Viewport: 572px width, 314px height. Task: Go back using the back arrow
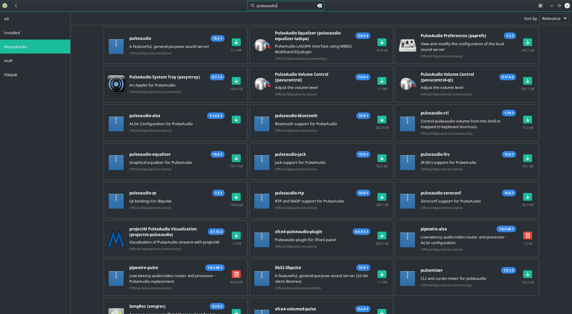[x=16, y=6]
